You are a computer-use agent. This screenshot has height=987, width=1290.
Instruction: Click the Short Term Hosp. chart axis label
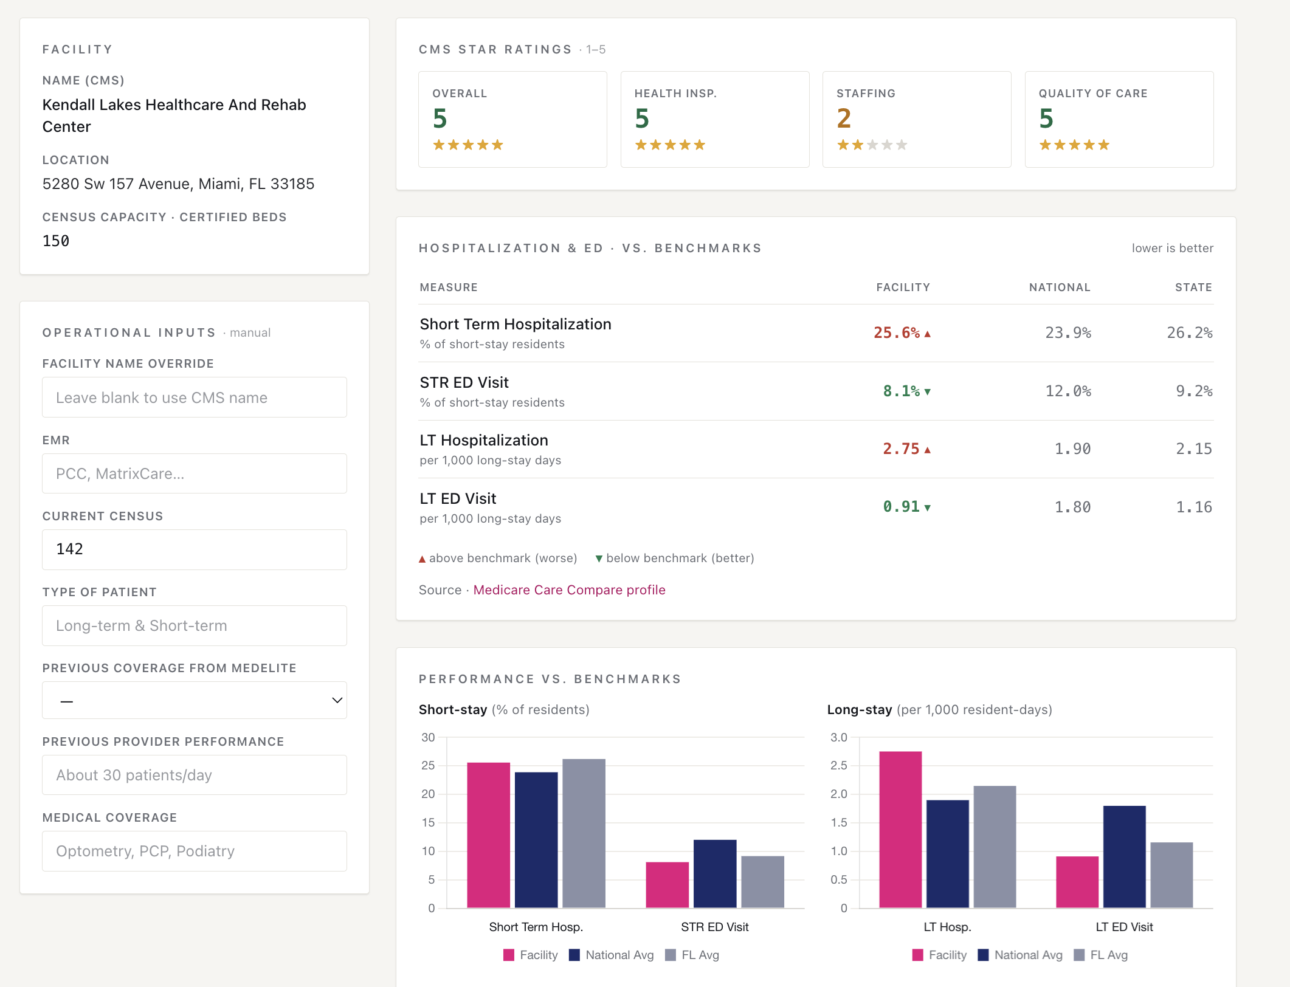click(x=536, y=927)
